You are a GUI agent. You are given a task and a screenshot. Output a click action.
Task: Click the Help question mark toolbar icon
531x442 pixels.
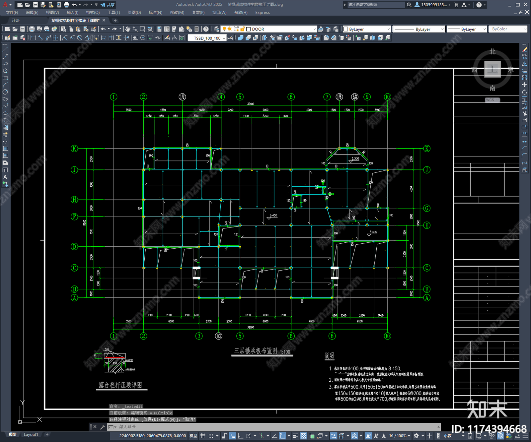tap(206, 29)
